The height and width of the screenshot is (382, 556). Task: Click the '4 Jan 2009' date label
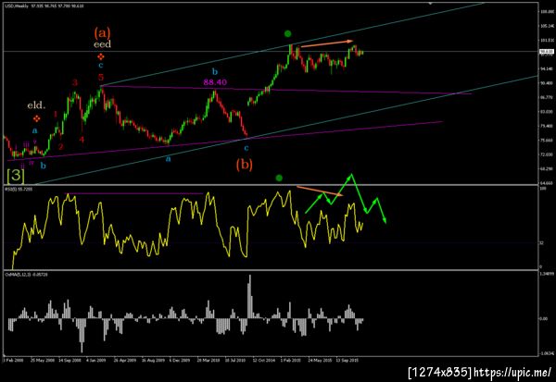97,360
